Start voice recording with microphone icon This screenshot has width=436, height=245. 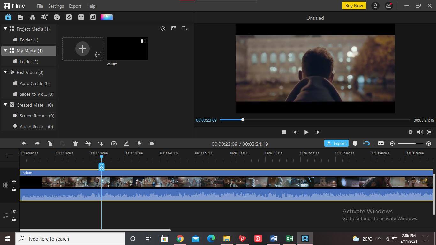[139, 144]
